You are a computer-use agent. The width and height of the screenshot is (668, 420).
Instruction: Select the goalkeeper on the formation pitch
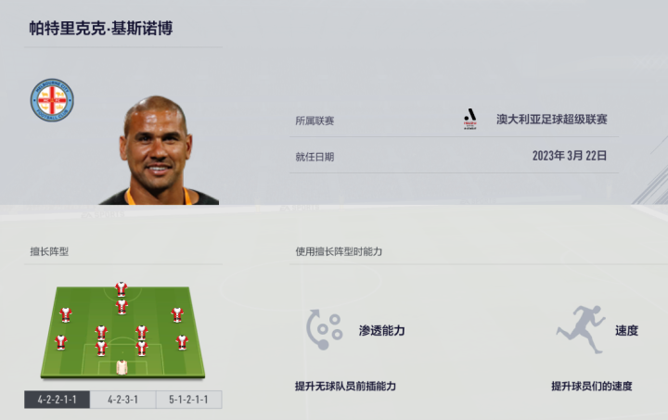click(x=122, y=367)
